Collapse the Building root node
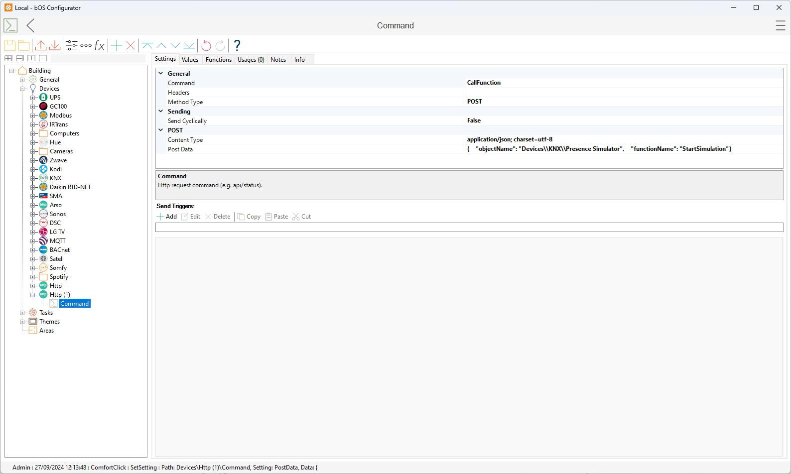Image resolution: width=791 pixels, height=474 pixels. (x=12, y=71)
